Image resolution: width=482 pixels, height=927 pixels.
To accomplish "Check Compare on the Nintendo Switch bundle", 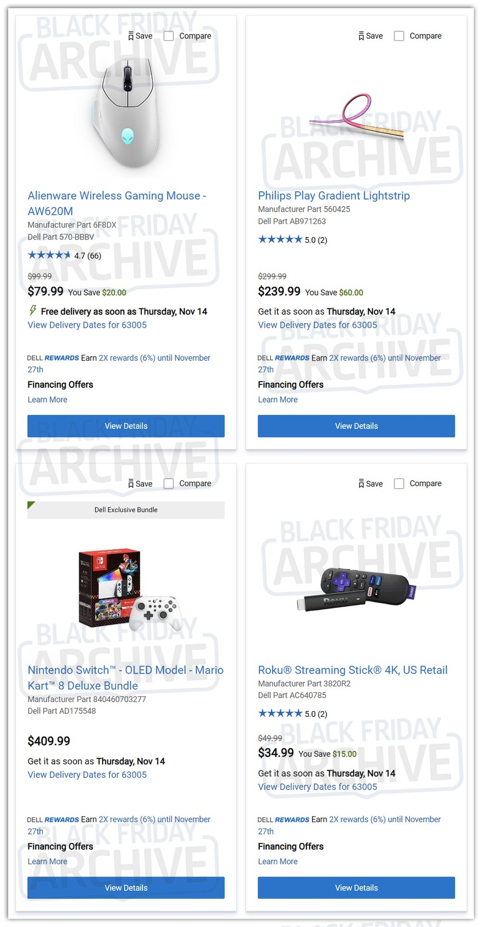I will (x=169, y=484).
